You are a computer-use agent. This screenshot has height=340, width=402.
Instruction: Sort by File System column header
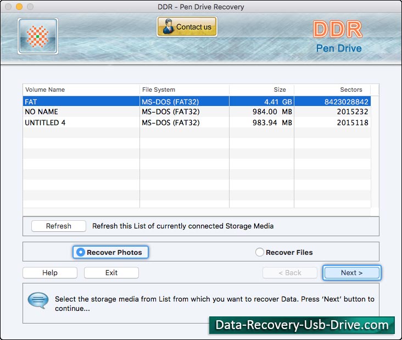pos(185,90)
